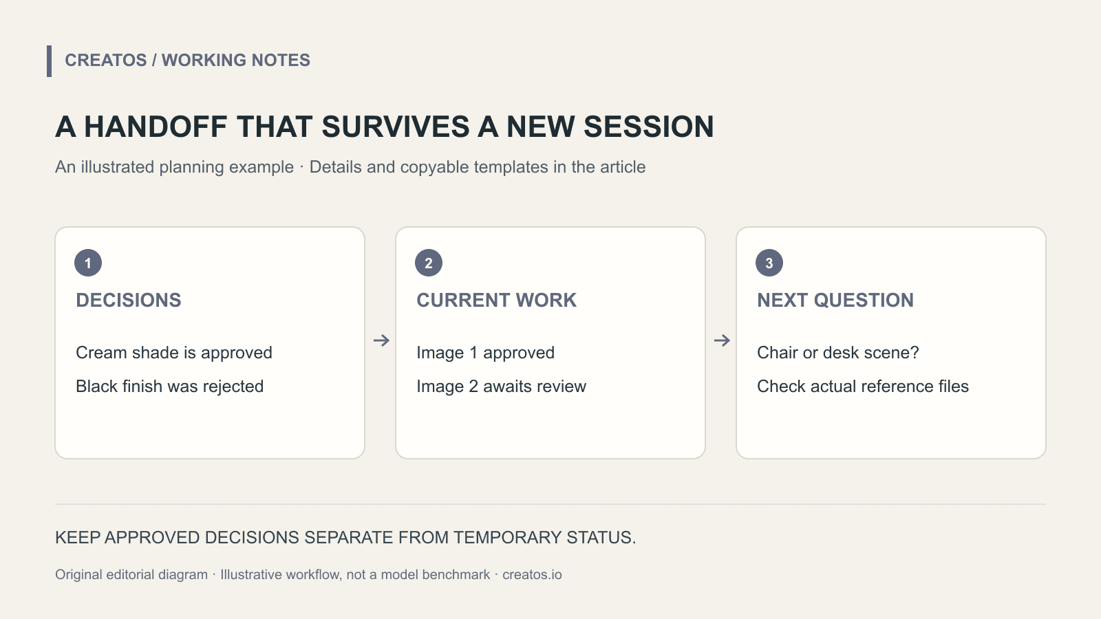Click 'Black finish was rejected' line
1101x619 pixels.
169,387
